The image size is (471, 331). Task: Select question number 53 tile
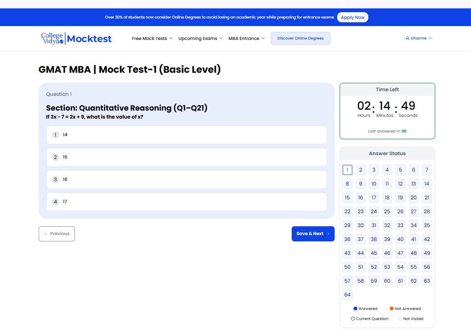(x=387, y=267)
